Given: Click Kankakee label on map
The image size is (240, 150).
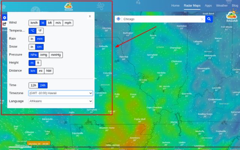Looking at the screenshot, I should [181, 26].
